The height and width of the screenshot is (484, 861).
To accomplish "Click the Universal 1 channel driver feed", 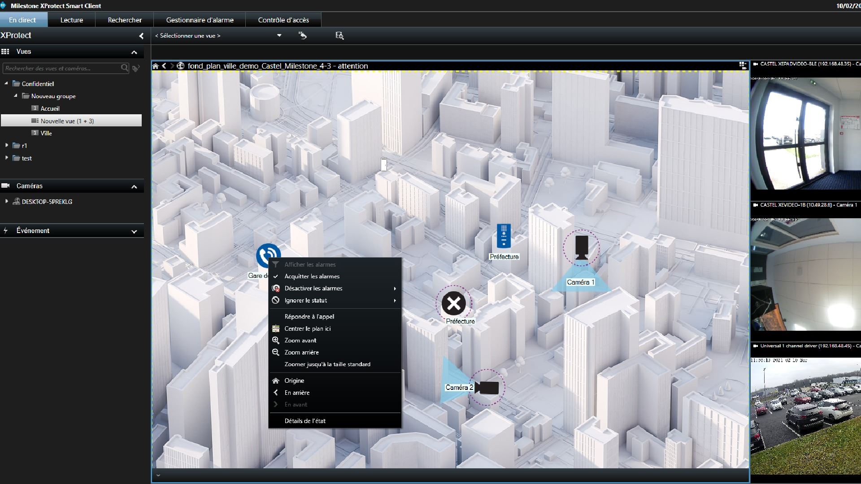I will (x=806, y=416).
